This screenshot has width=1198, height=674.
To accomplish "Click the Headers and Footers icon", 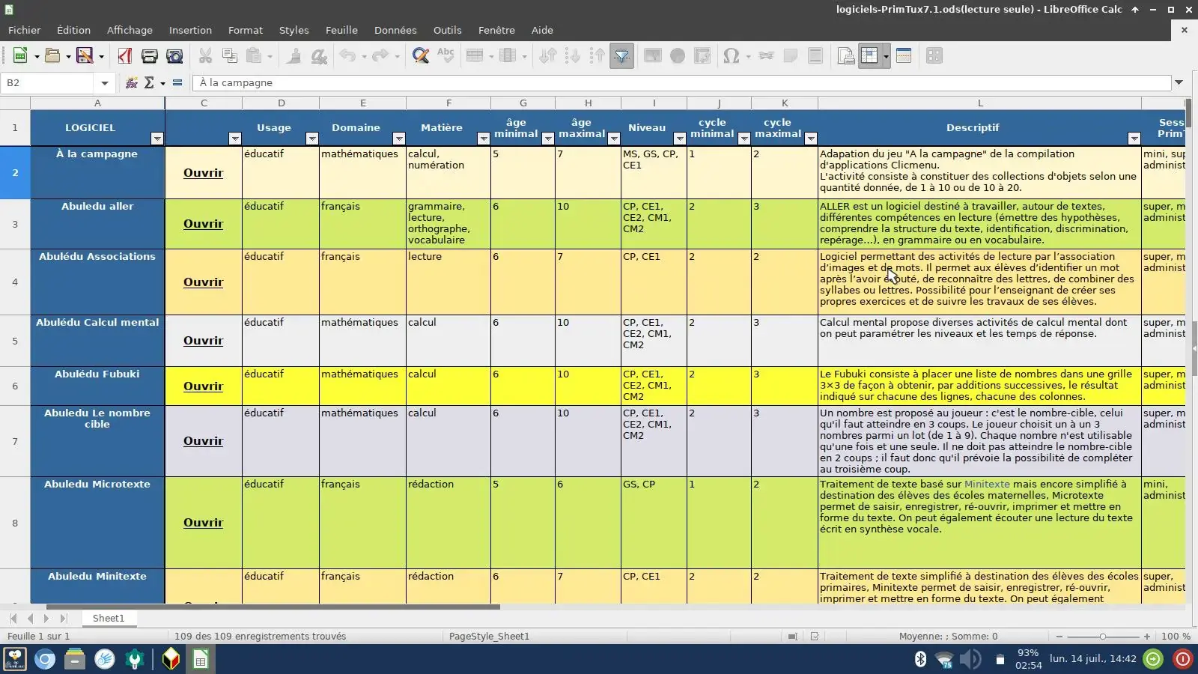I will tap(815, 56).
